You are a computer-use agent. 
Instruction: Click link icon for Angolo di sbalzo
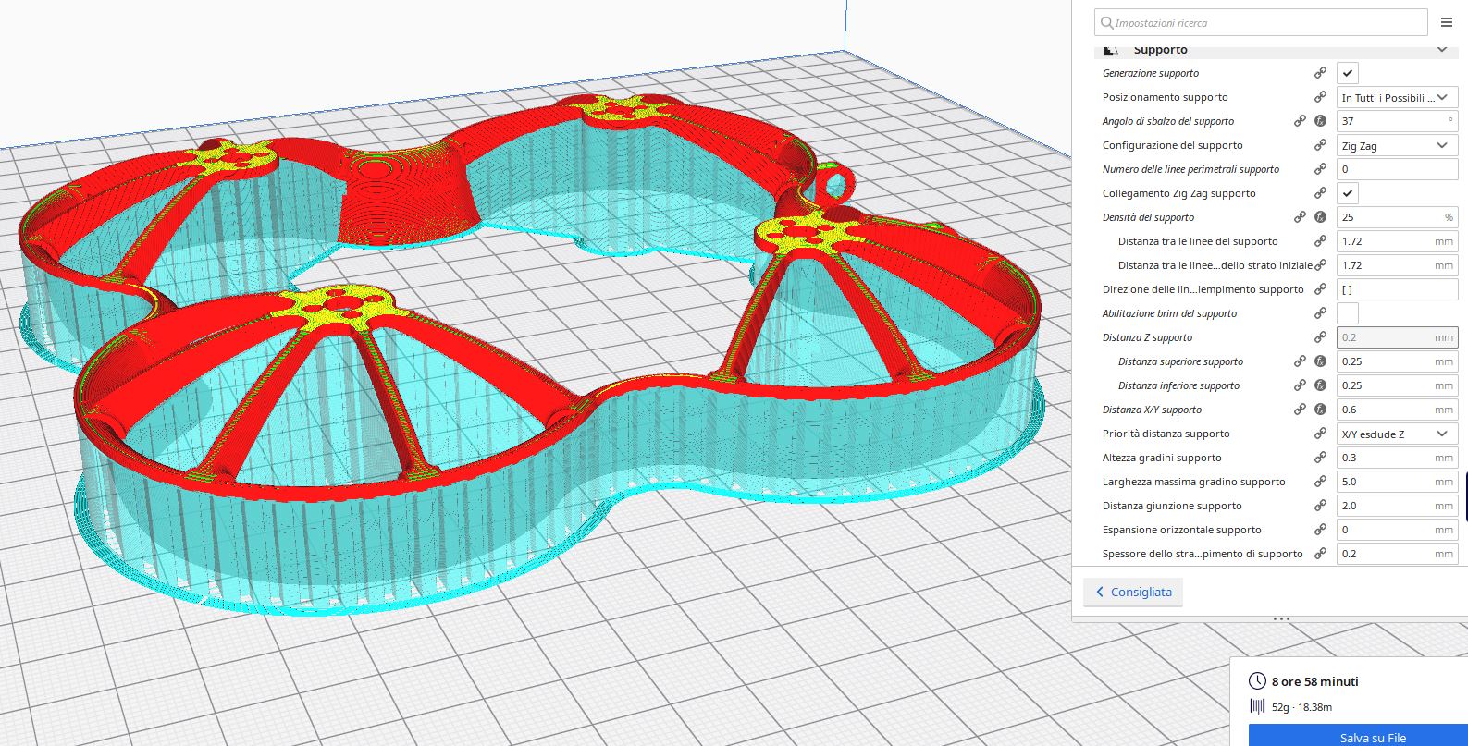coord(1301,121)
